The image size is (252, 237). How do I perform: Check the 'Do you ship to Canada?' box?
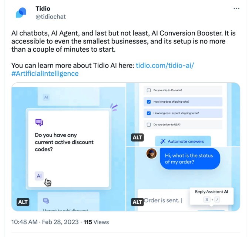(x=149, y=90)
